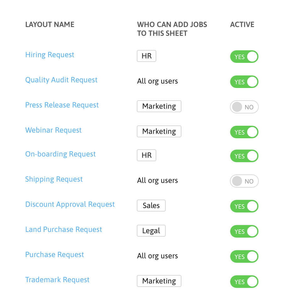The width and height of the screenshot is (283, 308).
Task: Open the Shipping Request layout
Action: (x=54, y=179)
